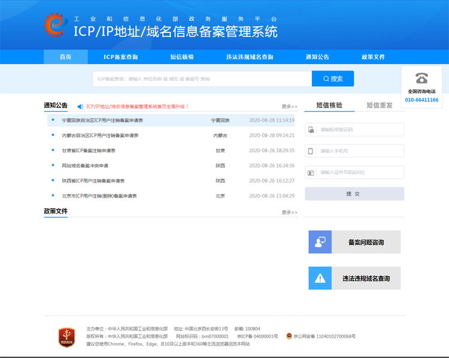Open the ICP备案查询 navigation menu
Image resolution: width=449 pixels, height=358 pixels.
(x=120, y=57)
